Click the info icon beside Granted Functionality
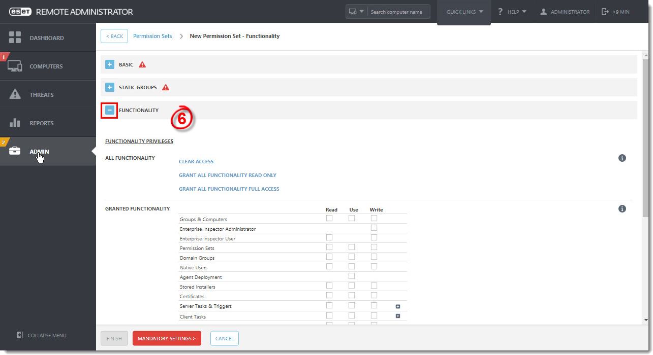653x355 pixels. [x=622, y=209]
